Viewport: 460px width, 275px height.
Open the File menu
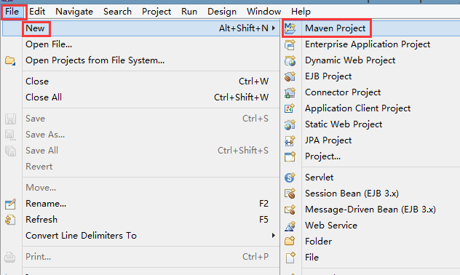12,12
